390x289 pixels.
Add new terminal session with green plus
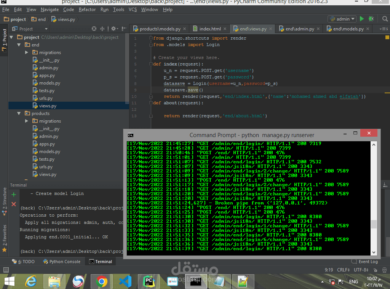coord(14,195)
